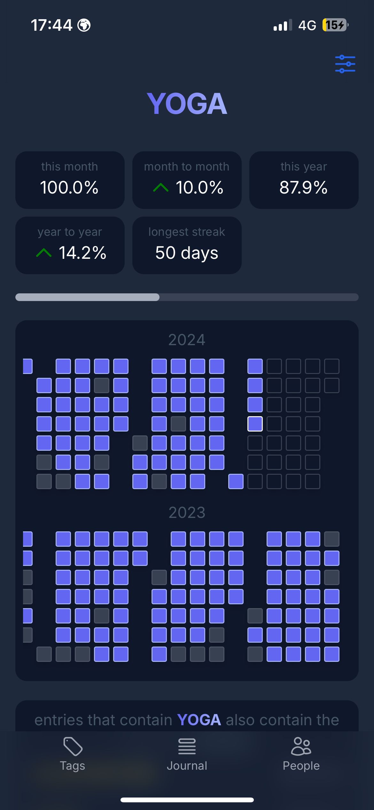374x810 pixels.
Task: Tap the white-outlined day square in 2024
Action: pyautogui.click(x=255, y=424)
